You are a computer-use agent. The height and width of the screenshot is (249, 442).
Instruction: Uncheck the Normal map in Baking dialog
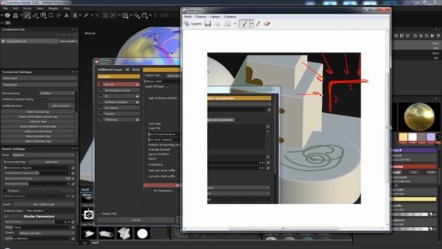point(101,84)
